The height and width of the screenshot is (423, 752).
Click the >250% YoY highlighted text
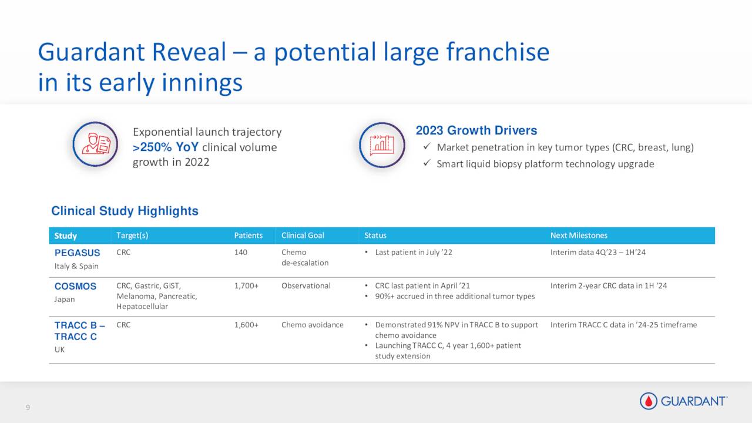coord(166,147)
